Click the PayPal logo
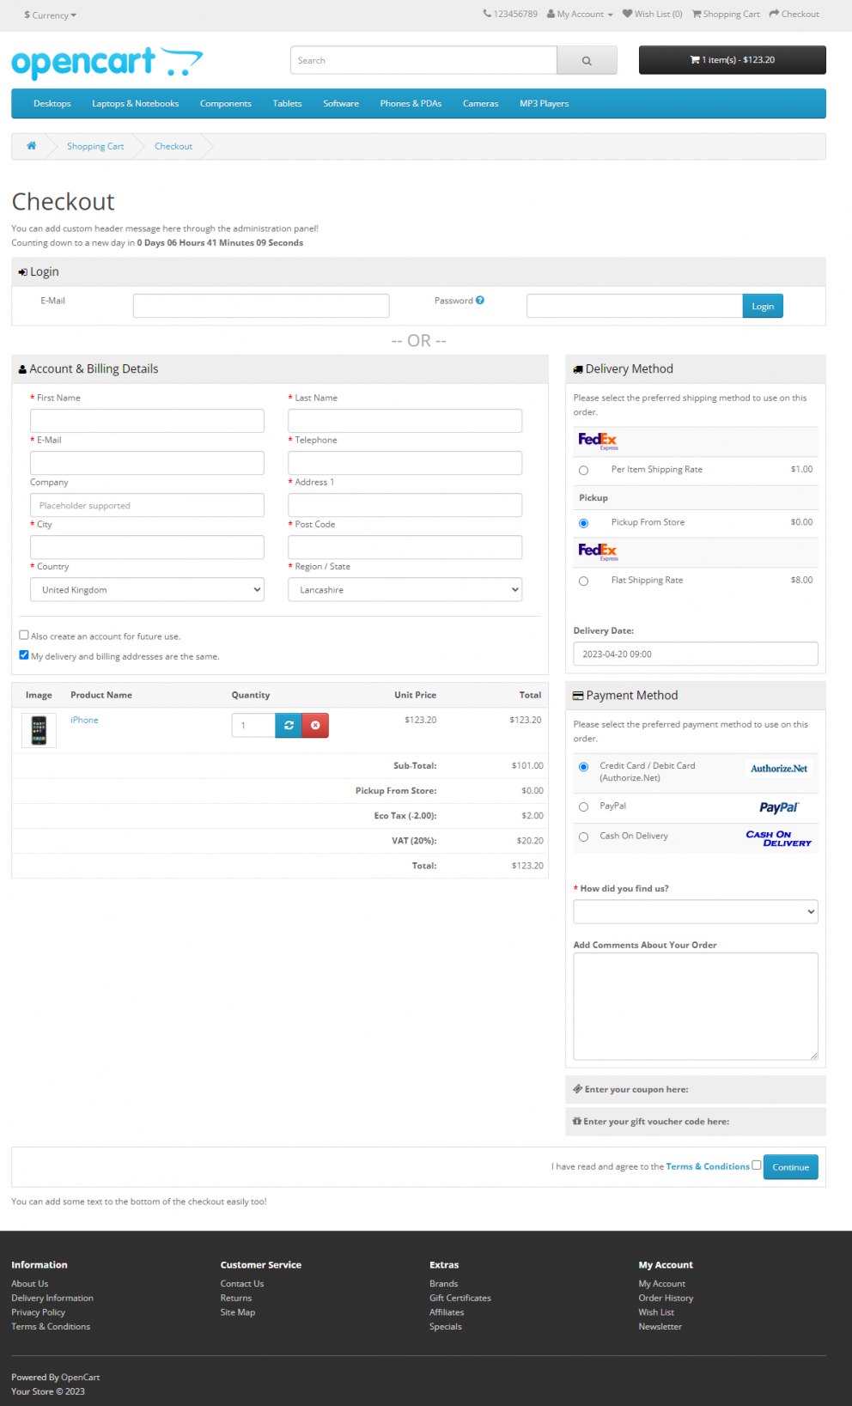Image resolution: width=852 pixels, height=1406 pixels. pyautogui.click(x=778, y=807)
